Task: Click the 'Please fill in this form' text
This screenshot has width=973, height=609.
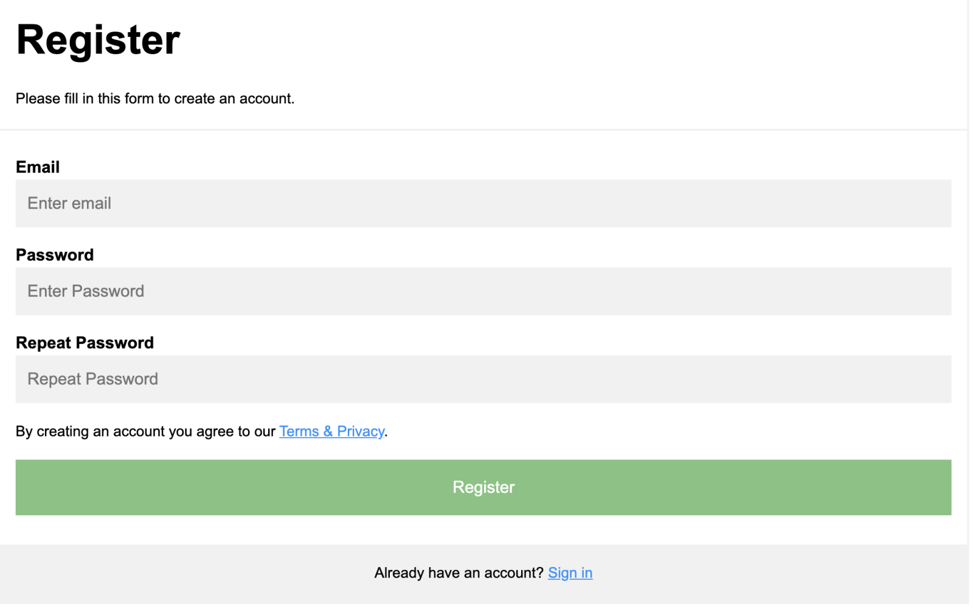Action: coord(155,98)
